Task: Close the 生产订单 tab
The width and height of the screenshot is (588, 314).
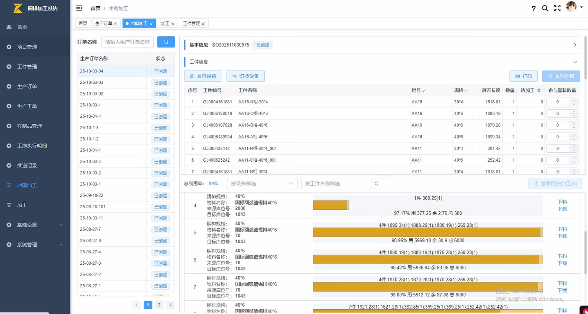Action: [x=115, y=24]
